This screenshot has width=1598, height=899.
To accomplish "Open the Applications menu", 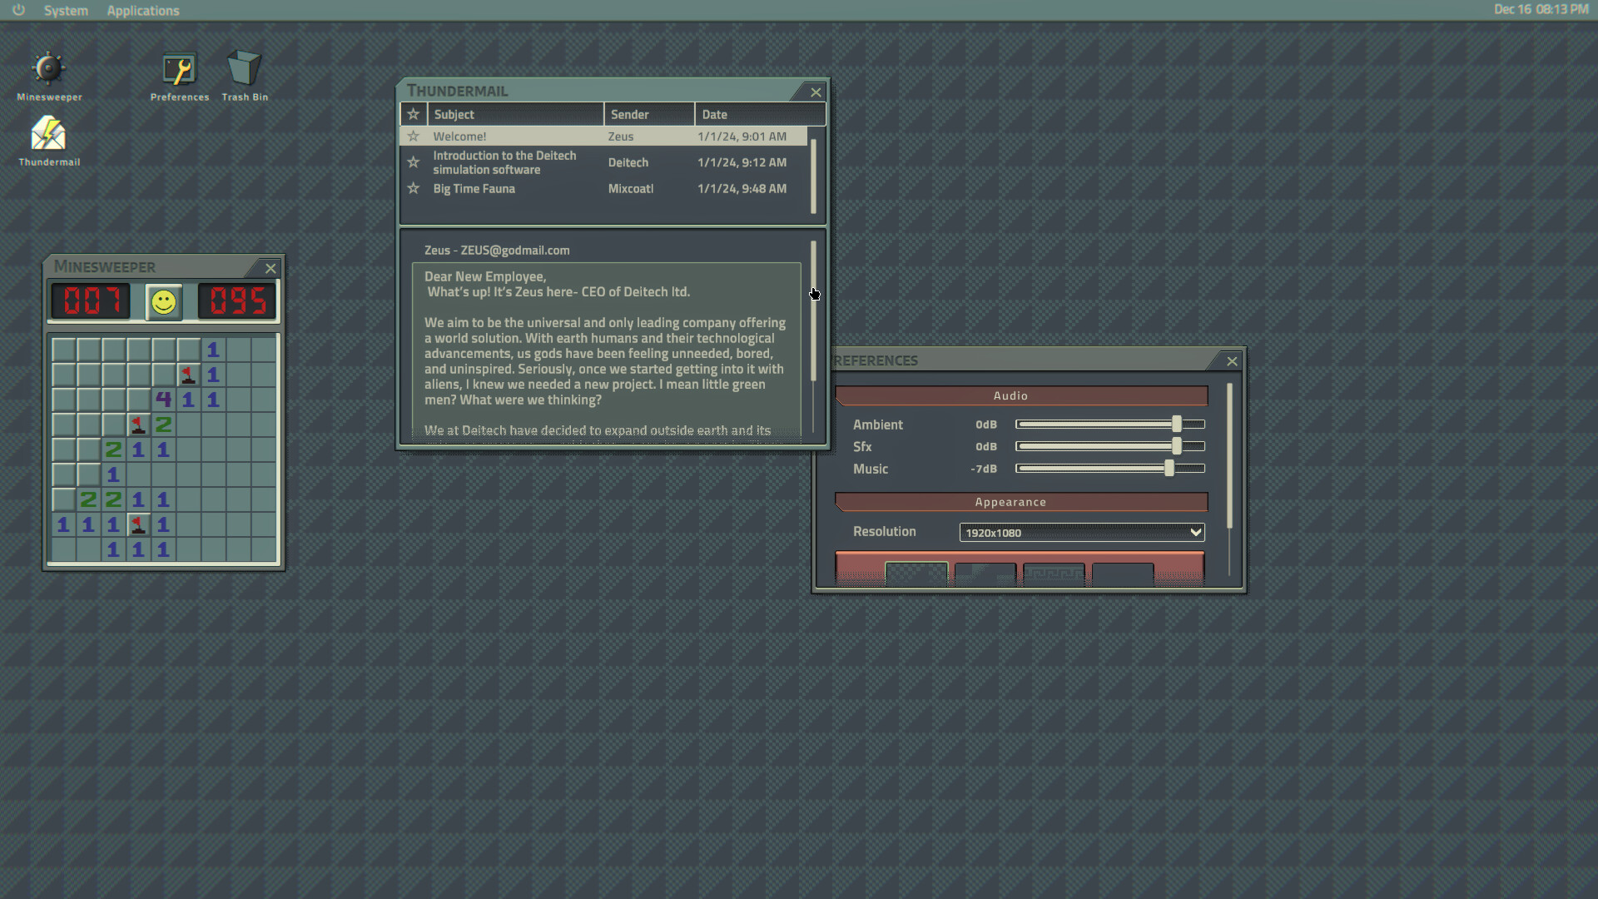I will pyautogui.click(x=142, y=11).
